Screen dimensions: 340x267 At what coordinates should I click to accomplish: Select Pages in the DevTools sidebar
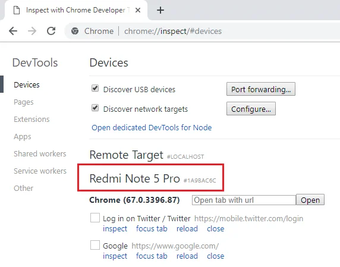[x=24, y=102]
